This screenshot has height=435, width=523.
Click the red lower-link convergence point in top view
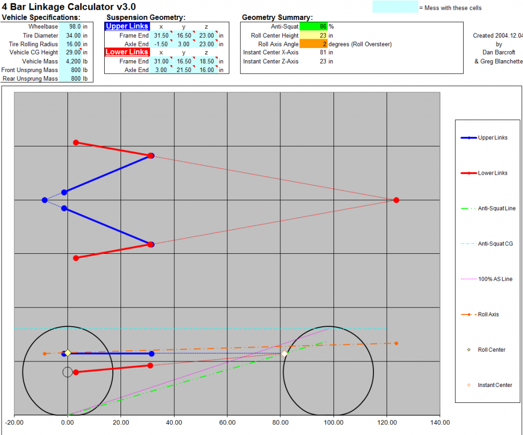(x=396, y=200)
